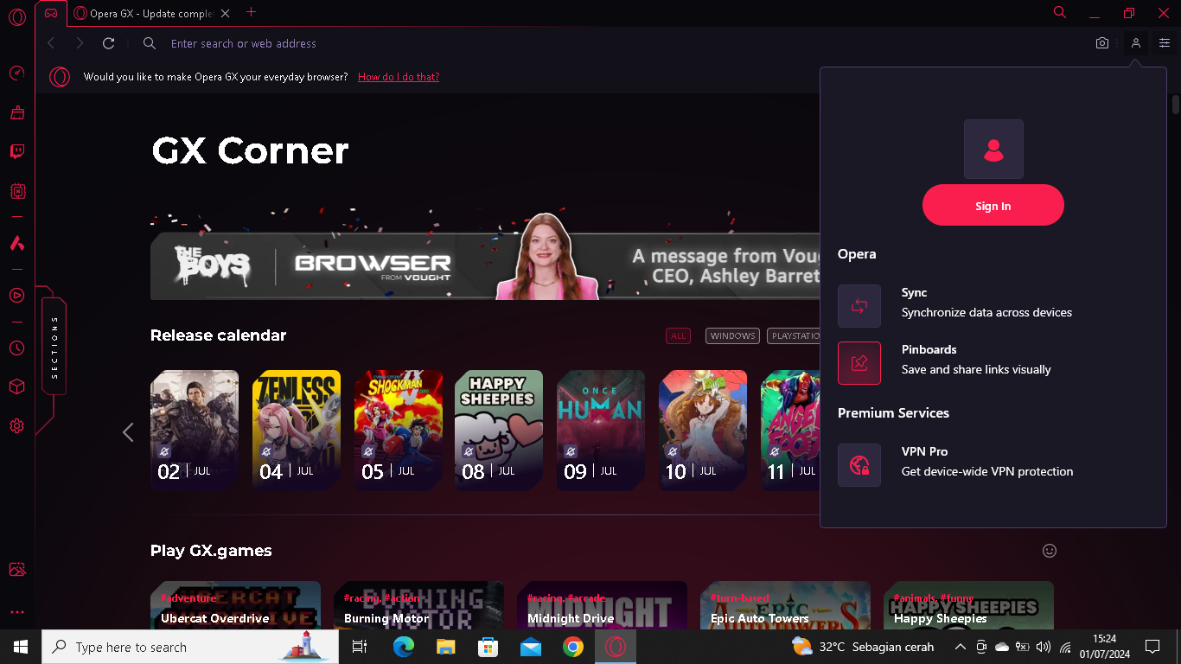Screen dimensions: 1181x664
Task: Open Sync in the account panel
Action: click(x=993, y=306)
